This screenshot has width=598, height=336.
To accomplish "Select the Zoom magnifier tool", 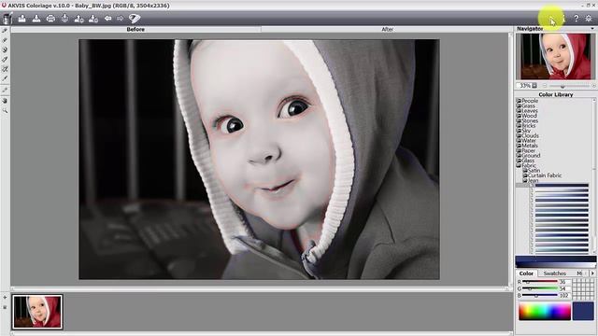I will (5, 110).
